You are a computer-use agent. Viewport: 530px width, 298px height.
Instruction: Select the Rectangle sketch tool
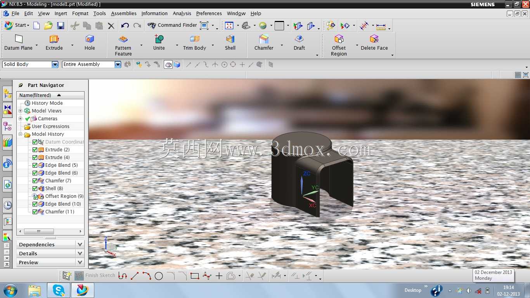pos(195,276)
